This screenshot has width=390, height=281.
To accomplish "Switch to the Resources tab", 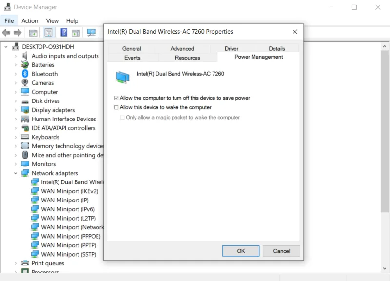I will click(x=188, y=58).
